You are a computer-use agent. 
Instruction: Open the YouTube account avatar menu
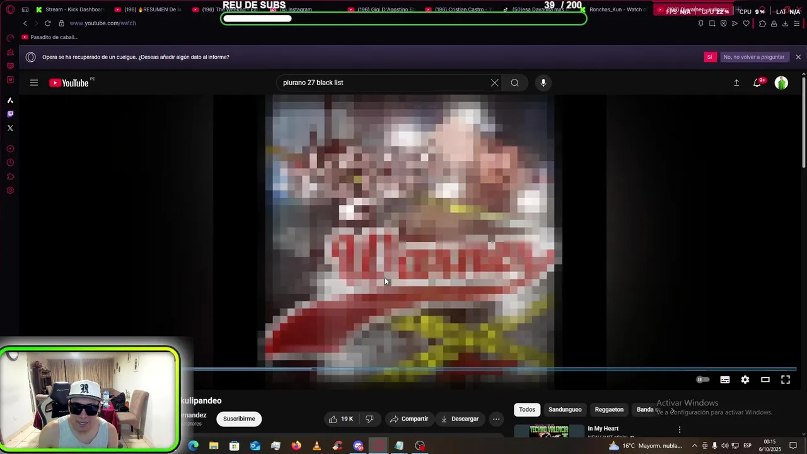pyautogui.click(x=781, y=83)
